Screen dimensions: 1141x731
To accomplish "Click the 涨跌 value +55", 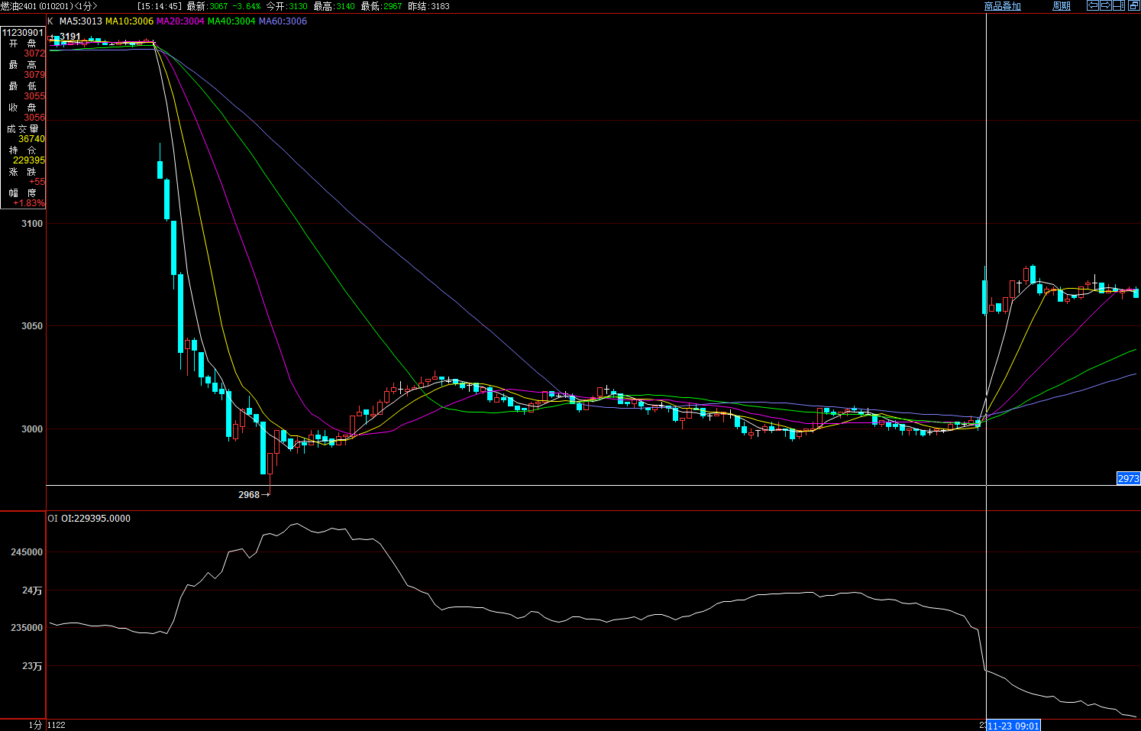I will 37,182.
